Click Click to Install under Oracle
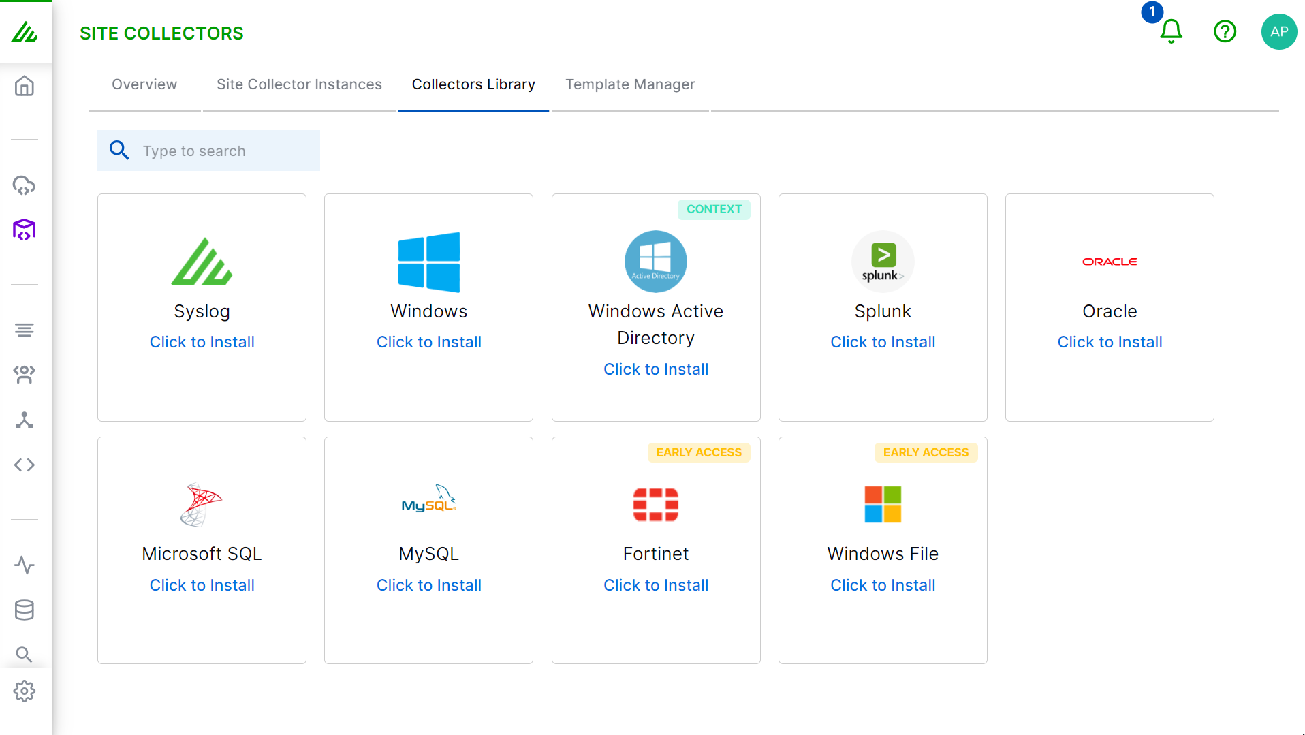This screenshot has width=1305, height=735. (1110, 342)
